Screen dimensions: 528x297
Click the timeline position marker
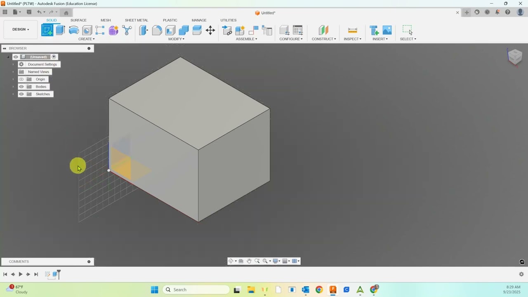coord(59,274)
